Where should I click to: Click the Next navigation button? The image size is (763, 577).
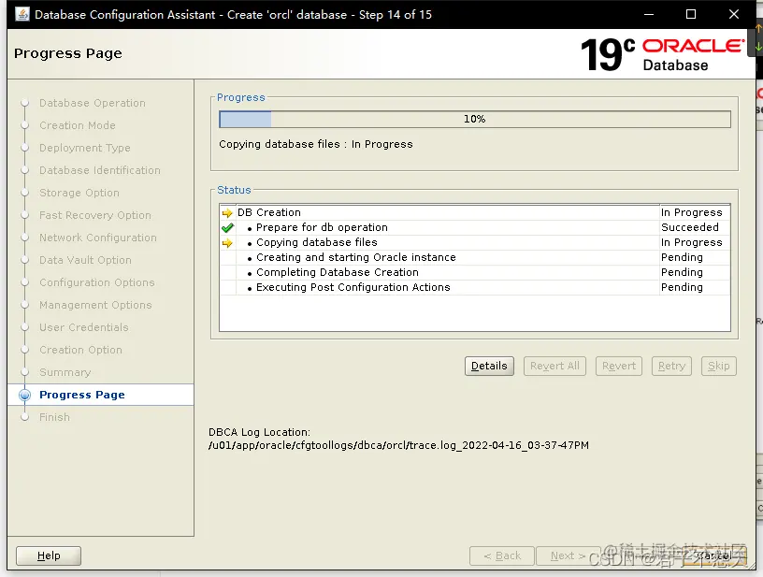point(568,555)
